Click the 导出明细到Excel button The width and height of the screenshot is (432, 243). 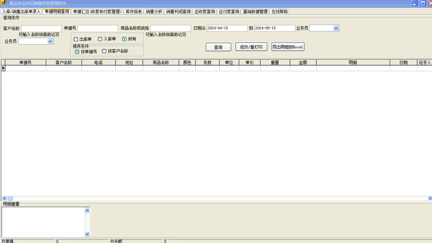(x=288, y=47)
